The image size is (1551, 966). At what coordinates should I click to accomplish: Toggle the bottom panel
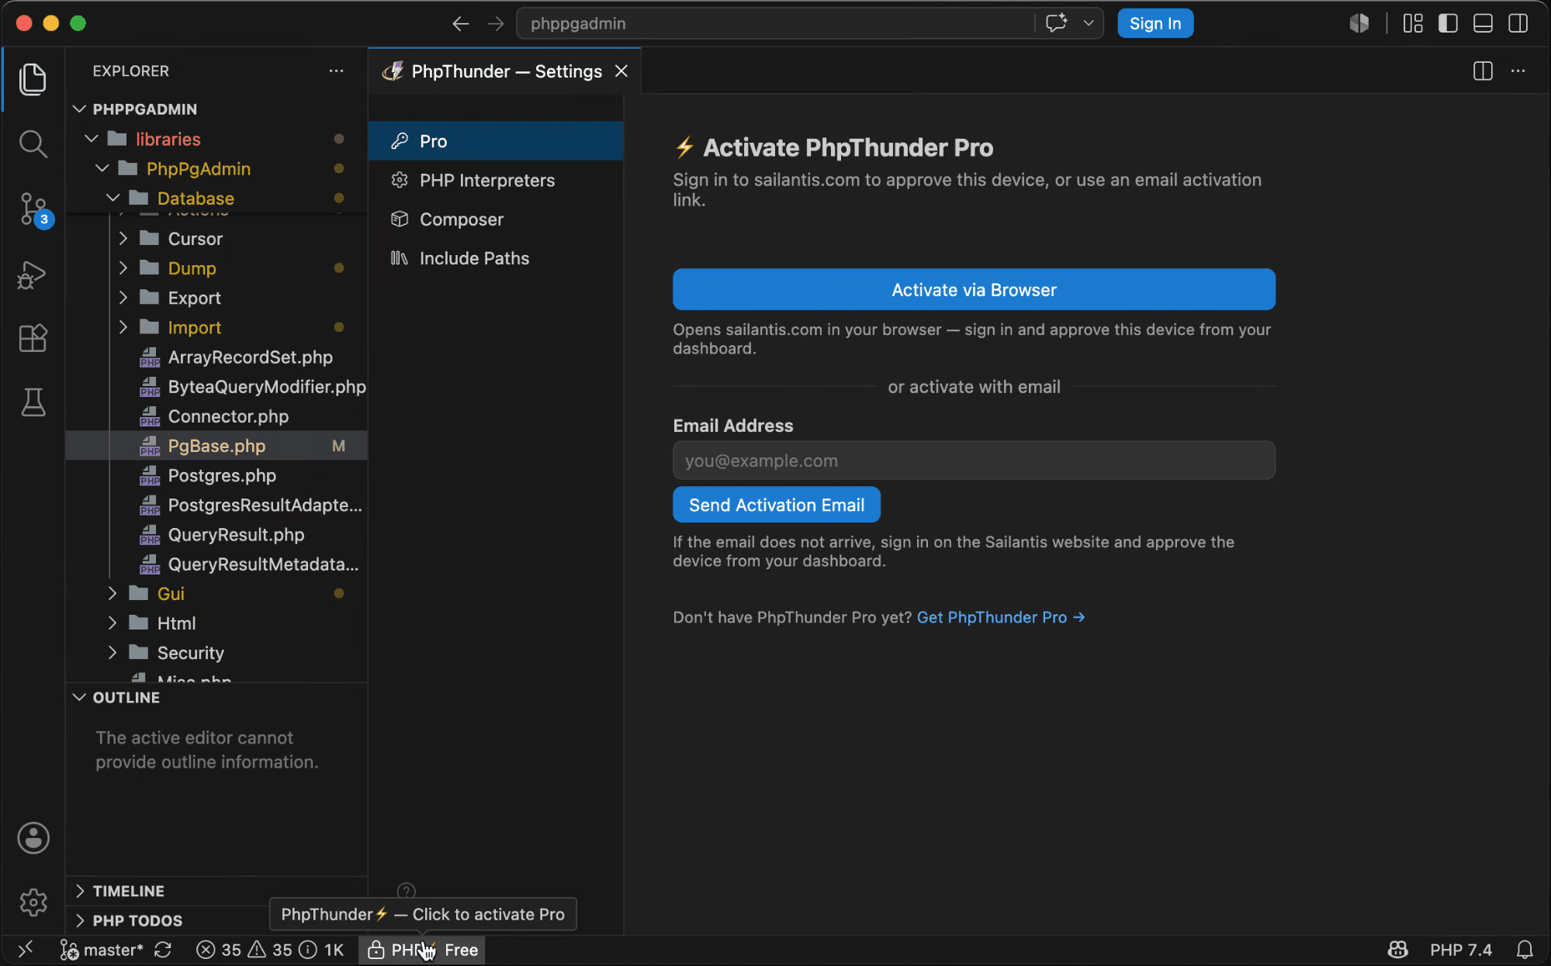1483,23
